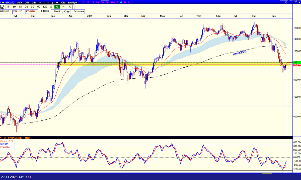Viewport: 301px width, 180px height.
Task: Open IND menu in the indicator panel
Action: point(27,138)
